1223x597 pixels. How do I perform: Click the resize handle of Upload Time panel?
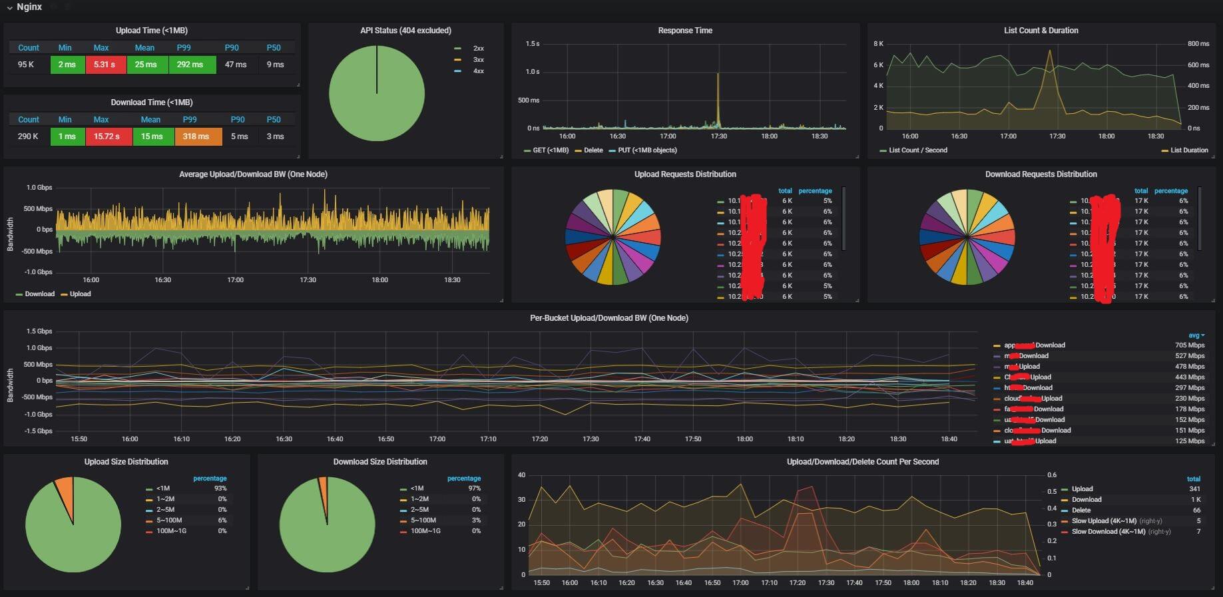pos(298,85)
